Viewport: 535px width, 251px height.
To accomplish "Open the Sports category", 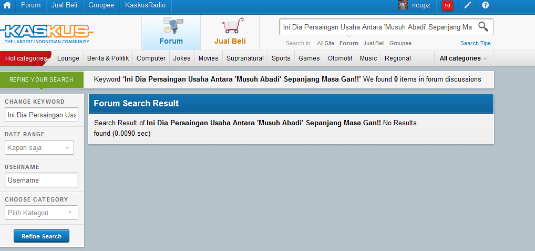I will tap(281, 58).
